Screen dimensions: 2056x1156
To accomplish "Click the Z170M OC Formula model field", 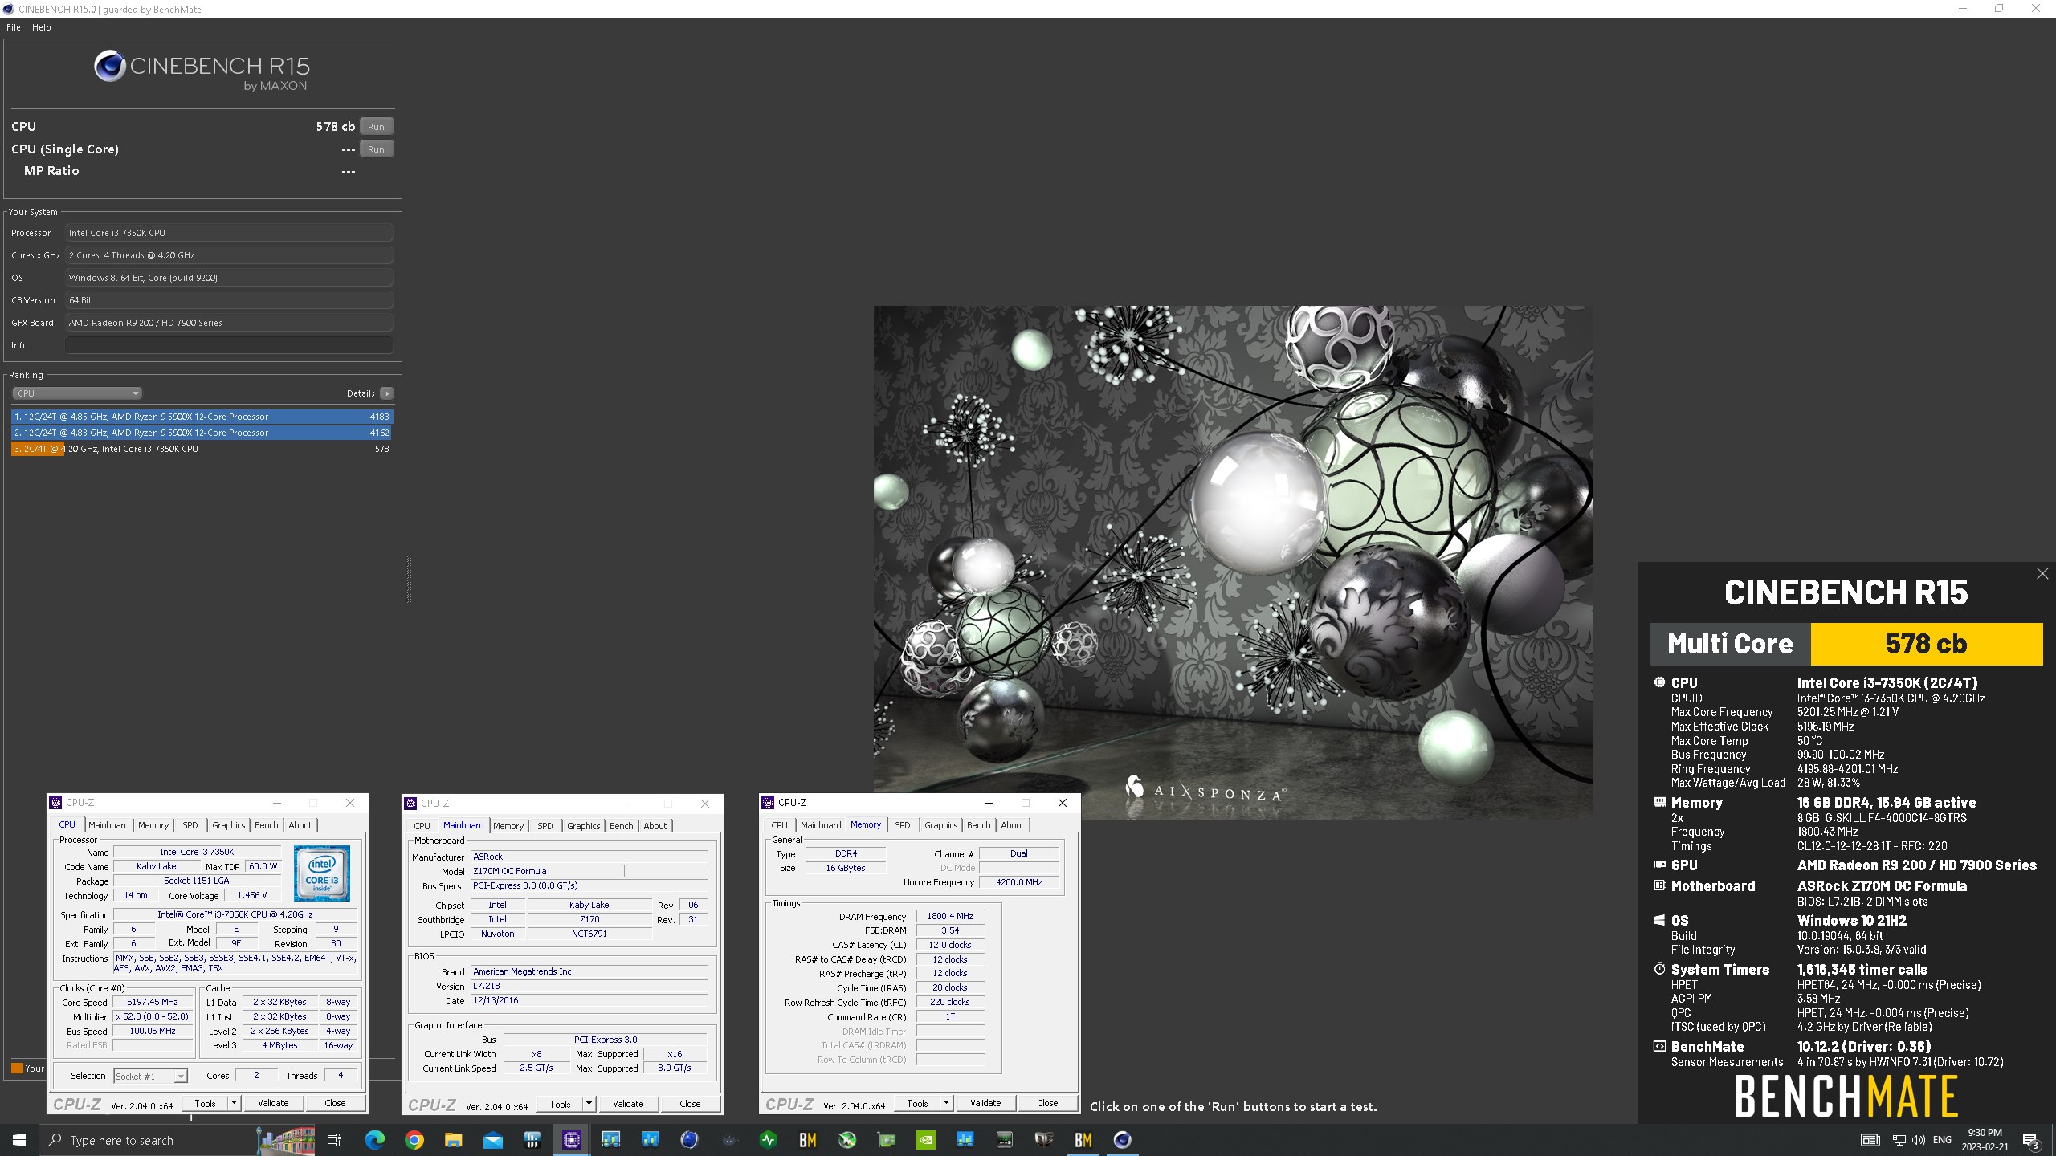I will coord(546,871).
